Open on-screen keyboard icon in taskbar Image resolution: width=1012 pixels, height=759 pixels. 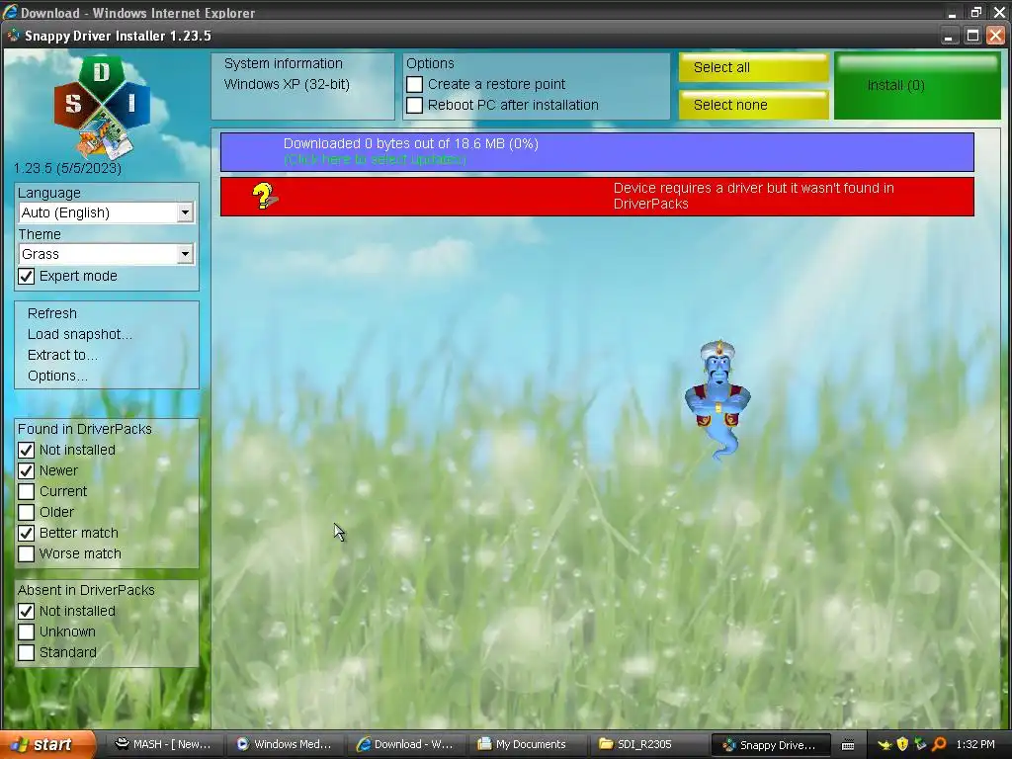click(848, 745)
